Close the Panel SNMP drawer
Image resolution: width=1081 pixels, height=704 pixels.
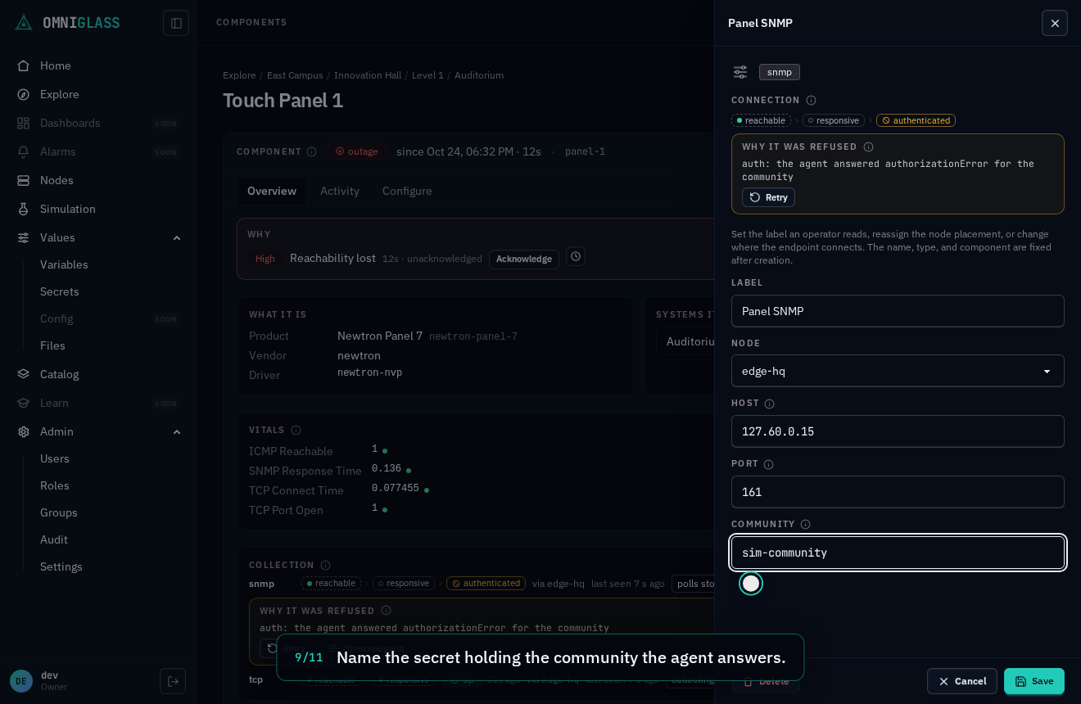pyautogui.click(x=1055, y=23)
